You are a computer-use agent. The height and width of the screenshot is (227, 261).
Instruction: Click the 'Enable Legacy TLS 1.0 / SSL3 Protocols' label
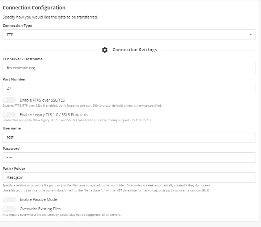[x=54, y=115]
